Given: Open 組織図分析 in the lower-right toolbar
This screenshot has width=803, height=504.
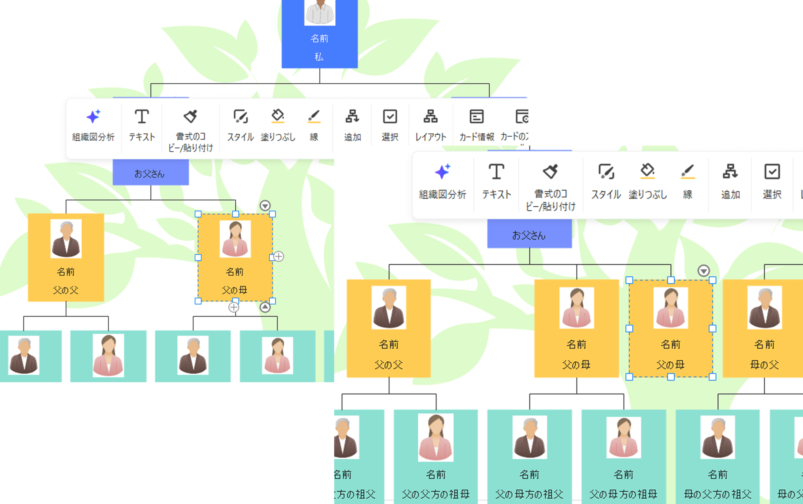Looking at the screenshot, I should [443, 181].
